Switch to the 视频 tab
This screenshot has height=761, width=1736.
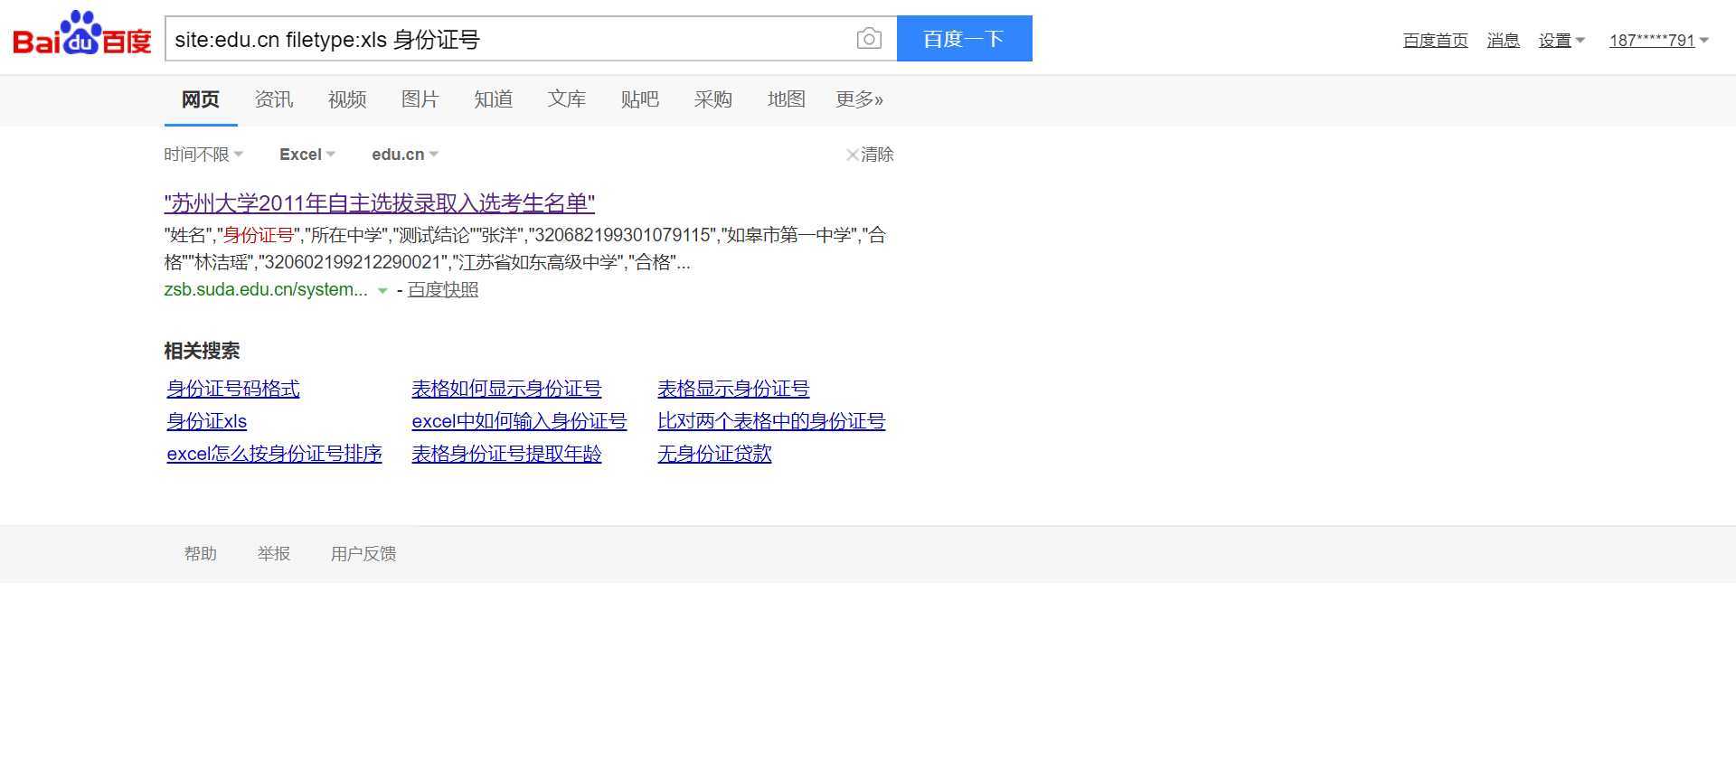pos(347,99)
